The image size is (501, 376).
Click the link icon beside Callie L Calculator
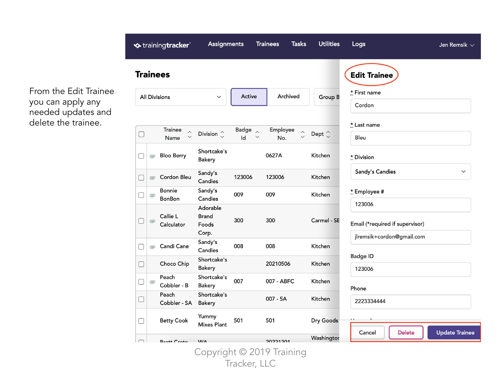(x=152, y=221)
